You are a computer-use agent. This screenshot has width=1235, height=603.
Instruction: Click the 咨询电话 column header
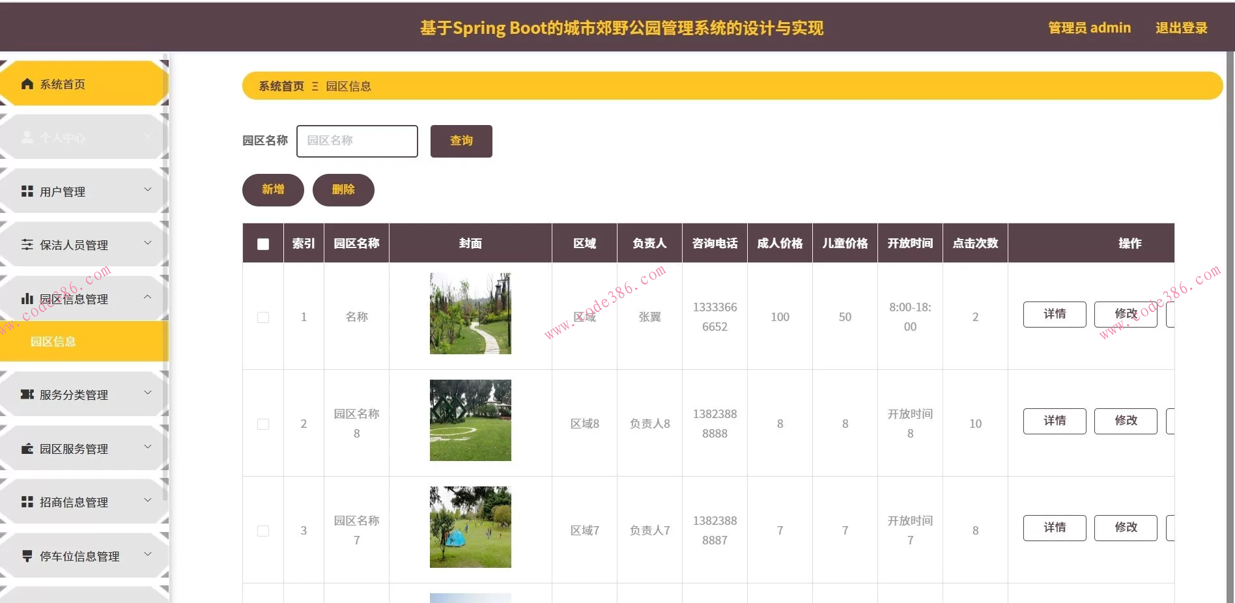tap(715, 244)
